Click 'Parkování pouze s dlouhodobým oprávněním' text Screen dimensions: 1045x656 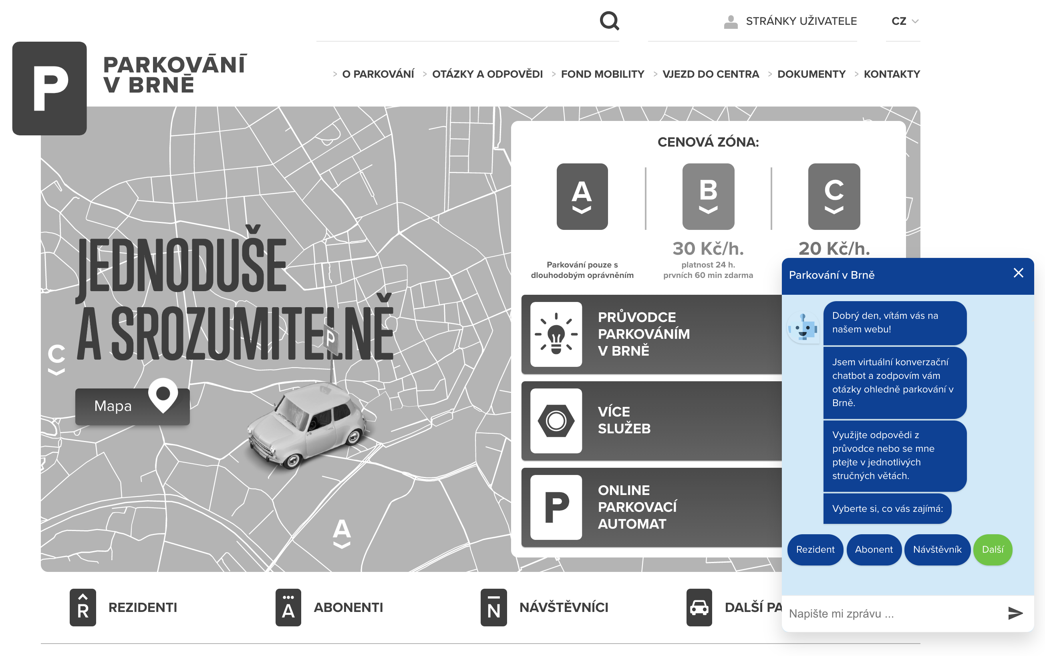(x=582, y=270)
